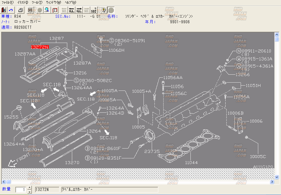The width and height of the screenshot is (281, 195).
Task: Decrease quantity with the down stepper arrow
Action: (30, 192)
